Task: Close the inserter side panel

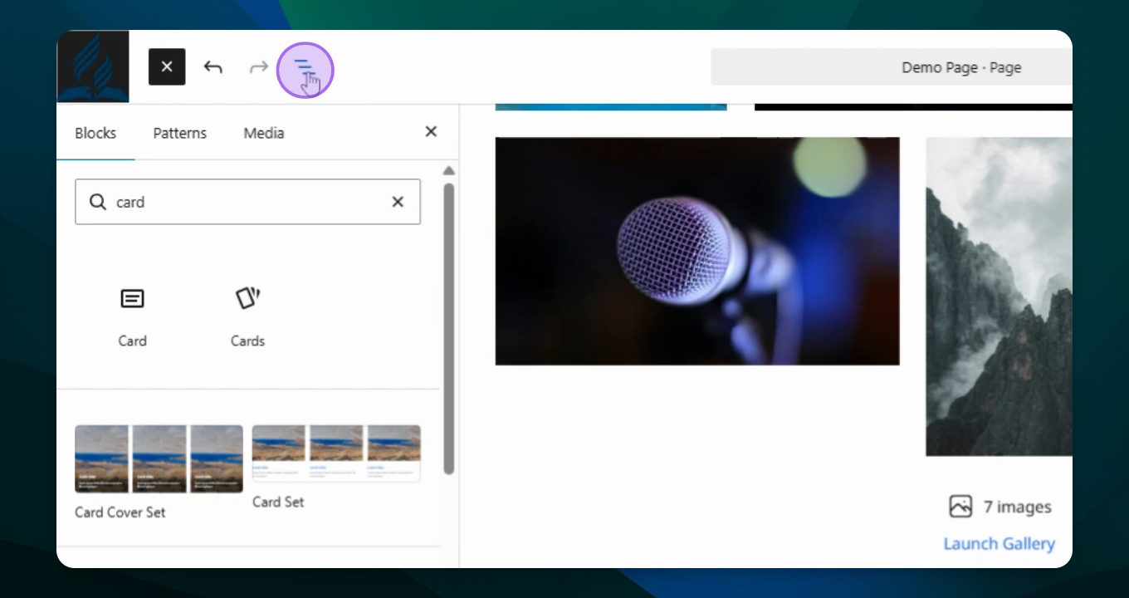Action: pos(431,131)
